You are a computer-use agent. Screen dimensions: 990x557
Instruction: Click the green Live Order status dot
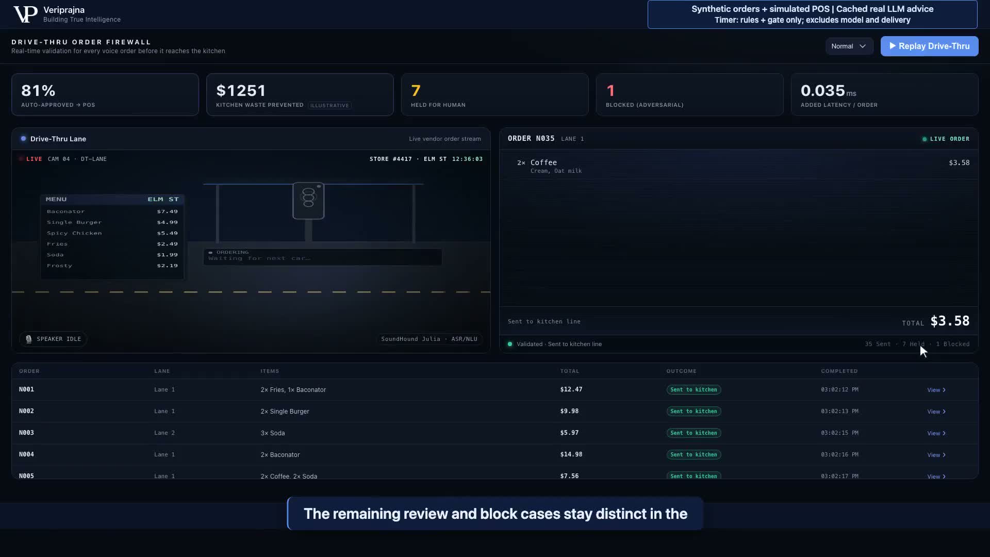click(925, 139)
